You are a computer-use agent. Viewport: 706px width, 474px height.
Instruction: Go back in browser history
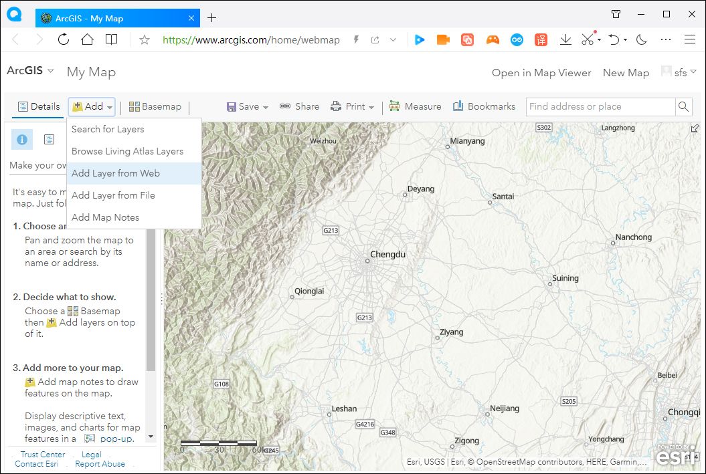(x=16, y=39)
